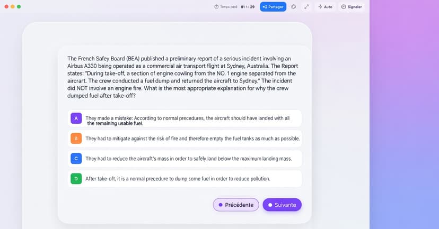Click the Signaler report button

pos(352,7)
